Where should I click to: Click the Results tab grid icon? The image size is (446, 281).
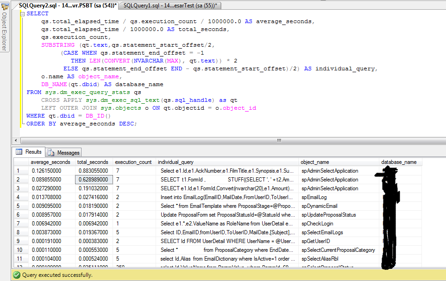pos(19,152)
